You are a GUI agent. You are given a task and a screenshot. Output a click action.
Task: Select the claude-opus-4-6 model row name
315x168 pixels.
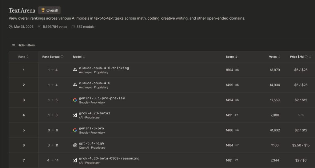point(94,83)
